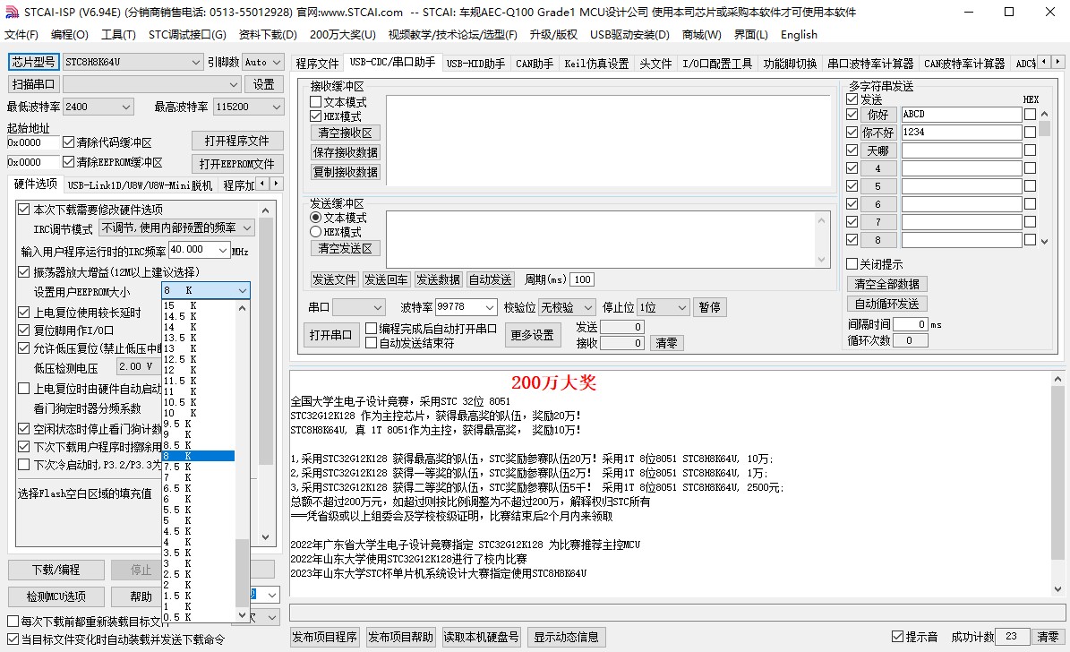Viewport: 1070px width, 652px height.
Task: Click 保存接收数据 button
Action: tap(346, 152)
